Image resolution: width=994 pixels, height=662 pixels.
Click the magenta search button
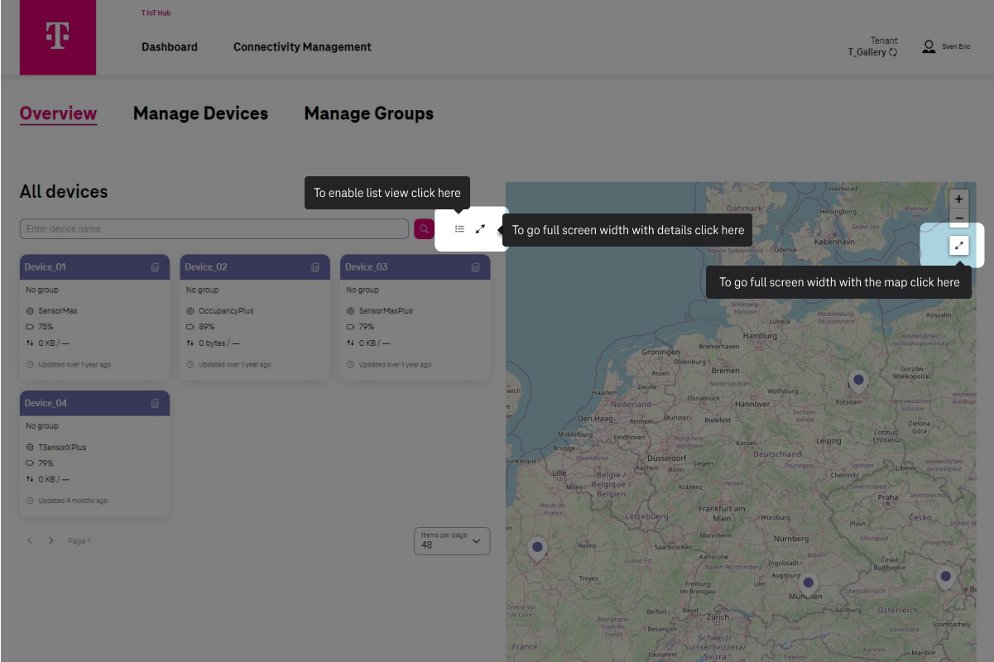coord(424,229)
